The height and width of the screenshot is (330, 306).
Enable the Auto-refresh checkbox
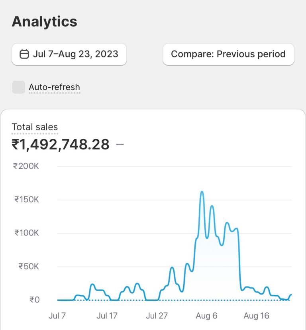pyautogui.click(x=19, y=87)
